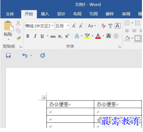Open highlight color dropdown arrow

(x=92, y=36)
